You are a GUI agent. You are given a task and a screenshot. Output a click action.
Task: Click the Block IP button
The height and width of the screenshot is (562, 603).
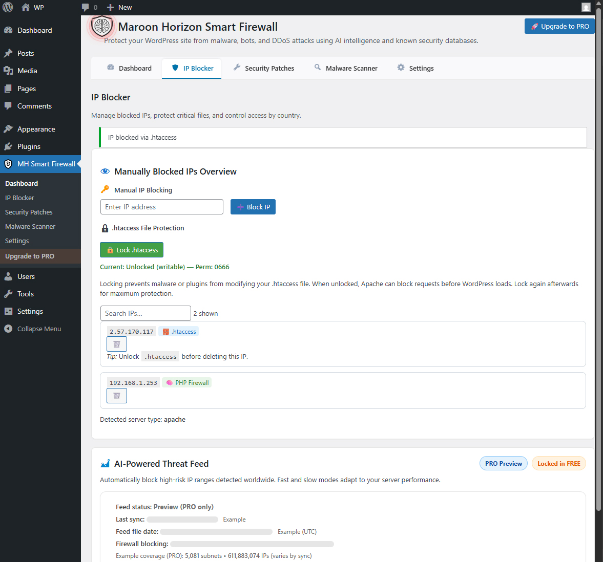pos(253,207)
